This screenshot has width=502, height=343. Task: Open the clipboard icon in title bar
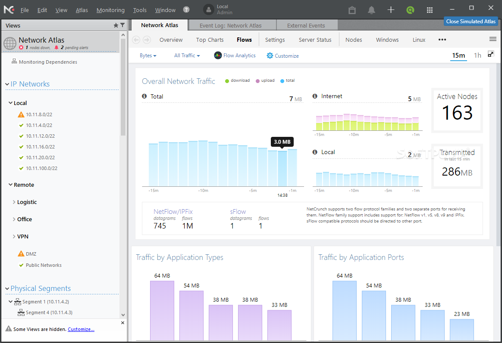[x=352, y=10]
